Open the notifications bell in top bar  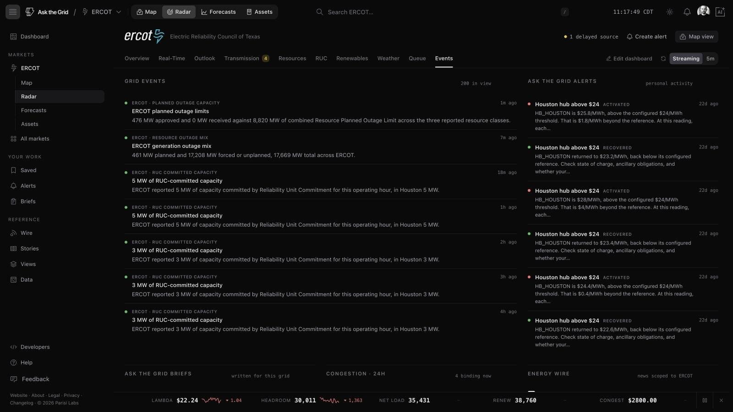[x=687, y=12]
